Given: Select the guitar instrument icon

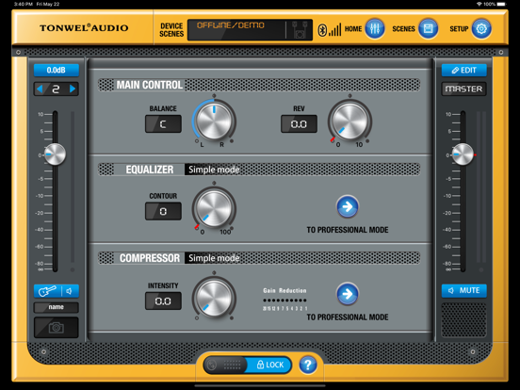Looking at the screenshot, I should tap(47, 291).
